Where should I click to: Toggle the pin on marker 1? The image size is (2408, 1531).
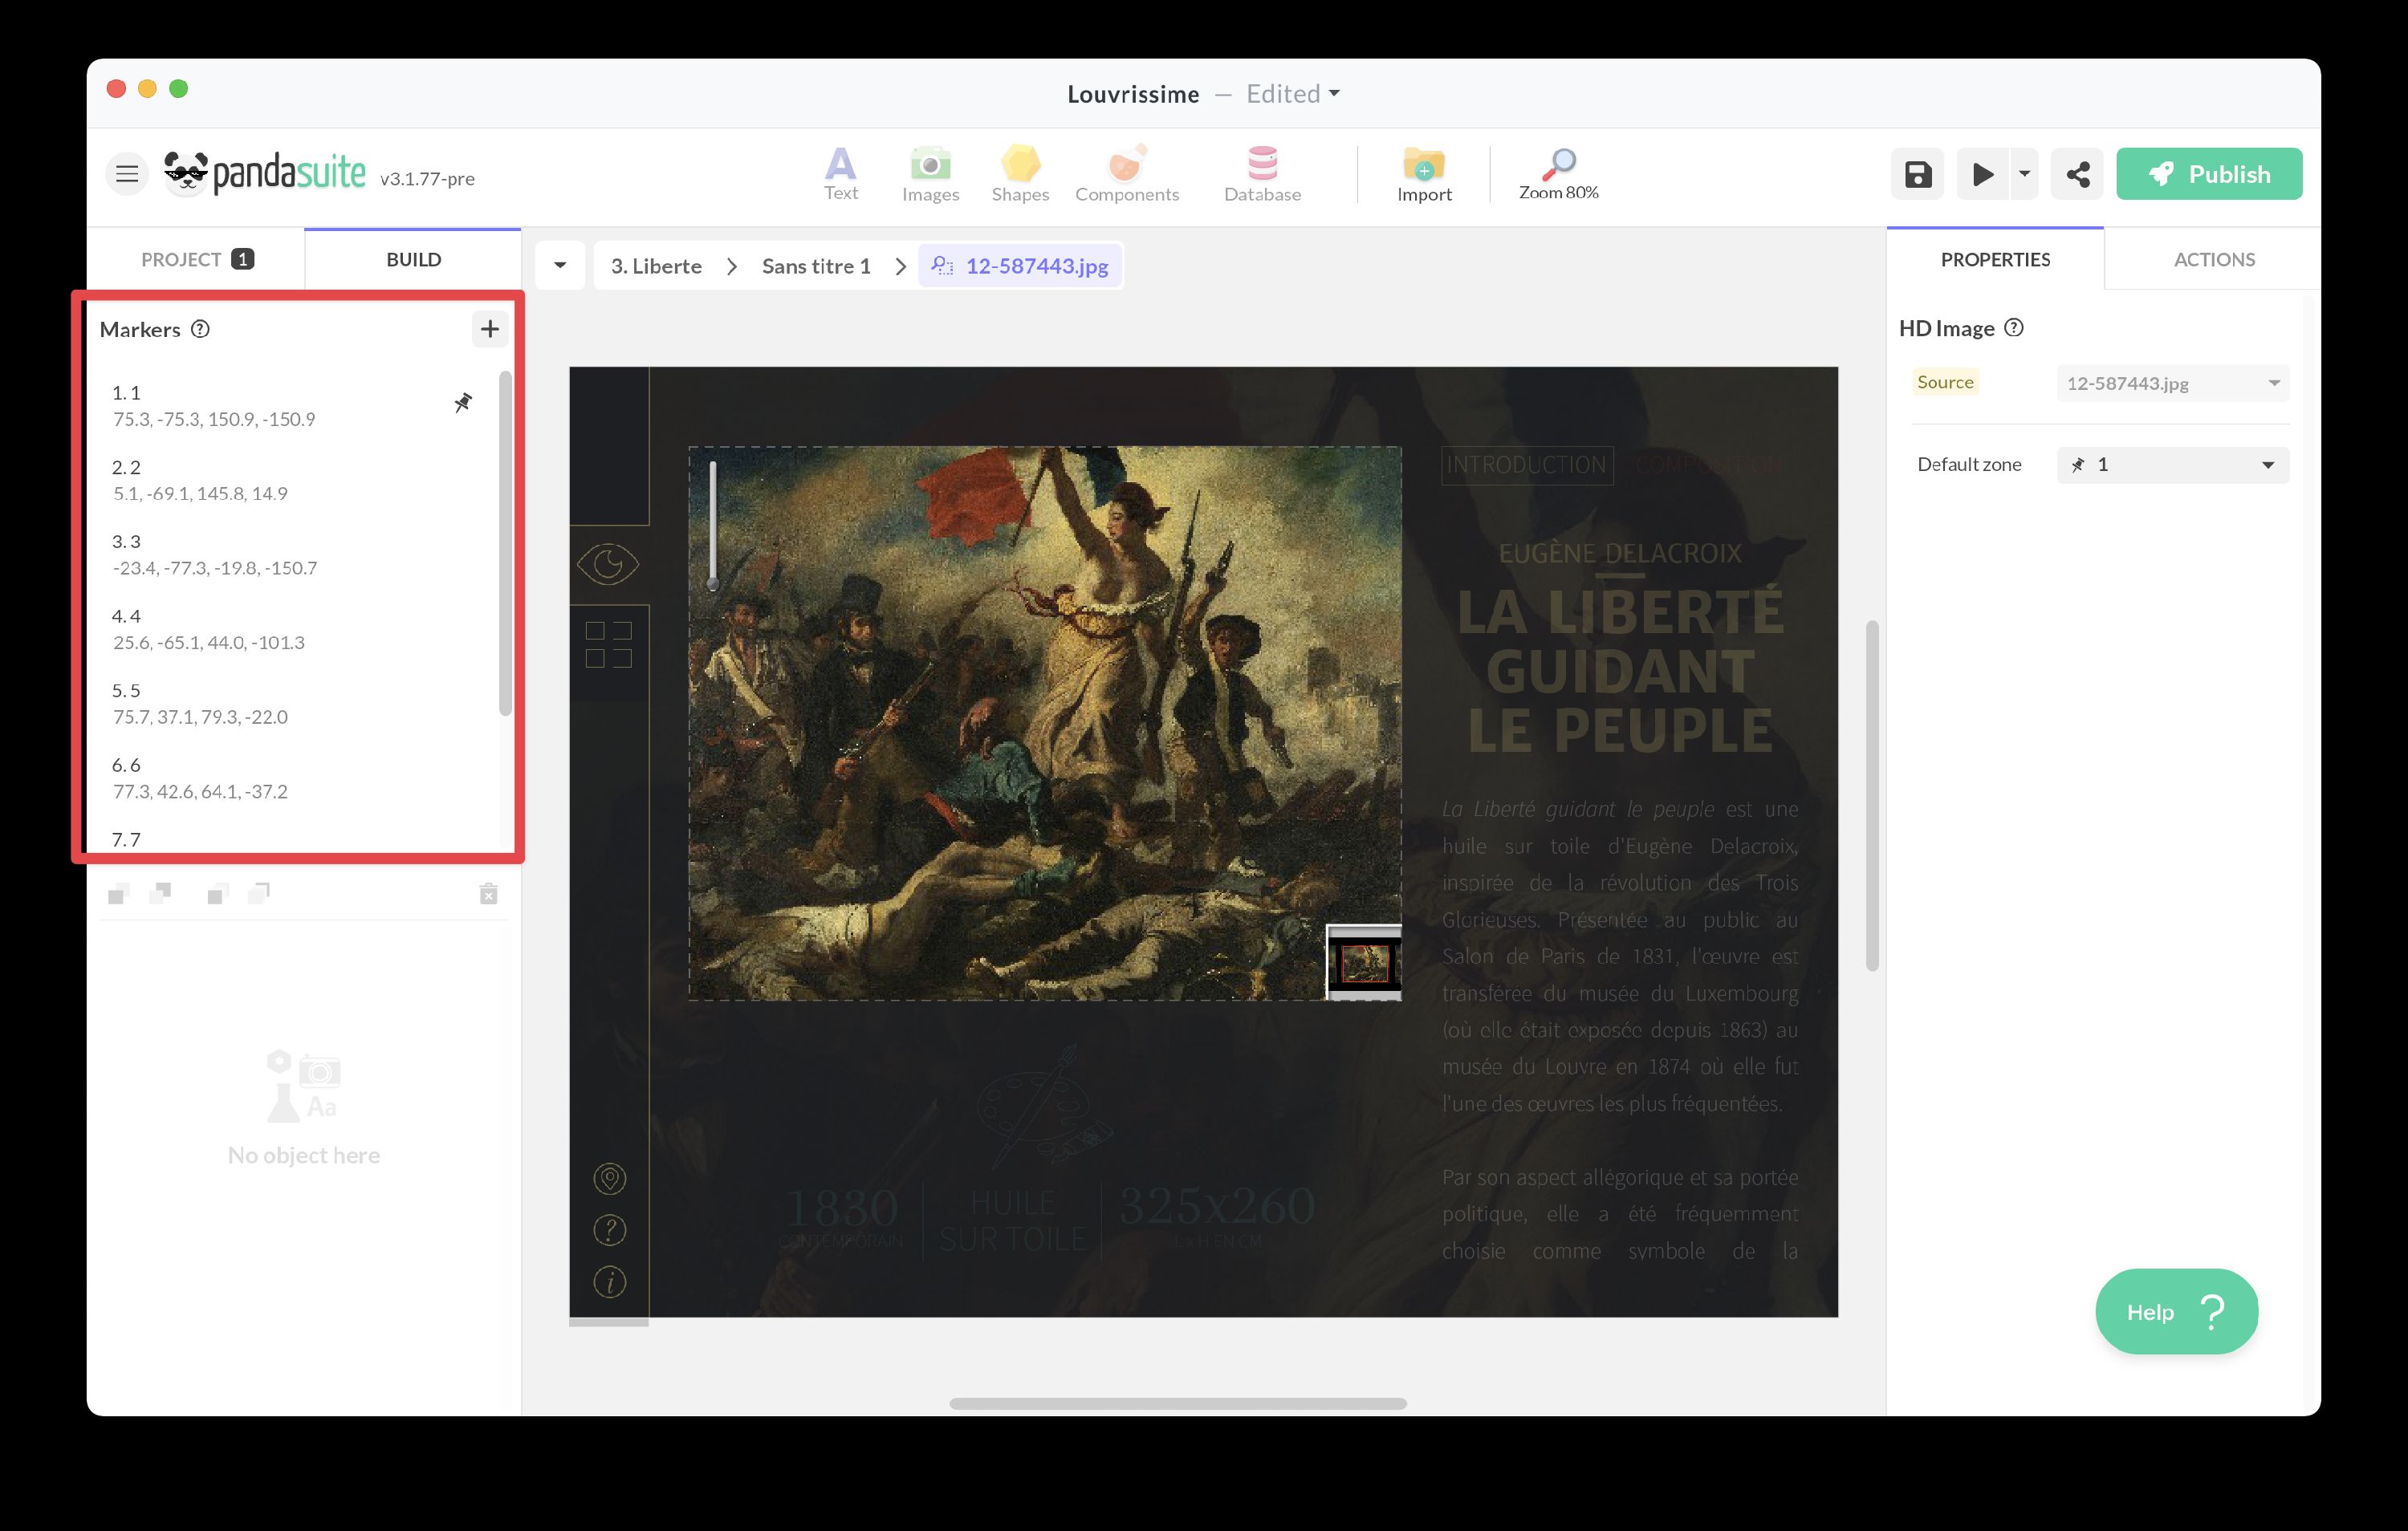(463, 403)
